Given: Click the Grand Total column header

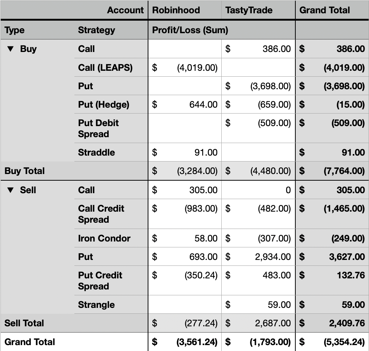Looking at the screenshot, I should [x=324, y=10].
